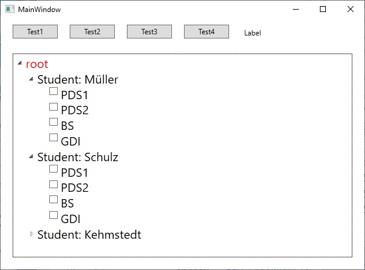The image size is (365, 270).
Task: Check GDI under Student: Schulz
Action: click(54, 215)
